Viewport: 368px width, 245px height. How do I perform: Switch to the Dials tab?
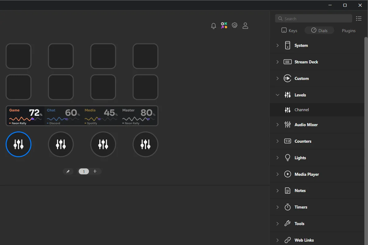319,30
